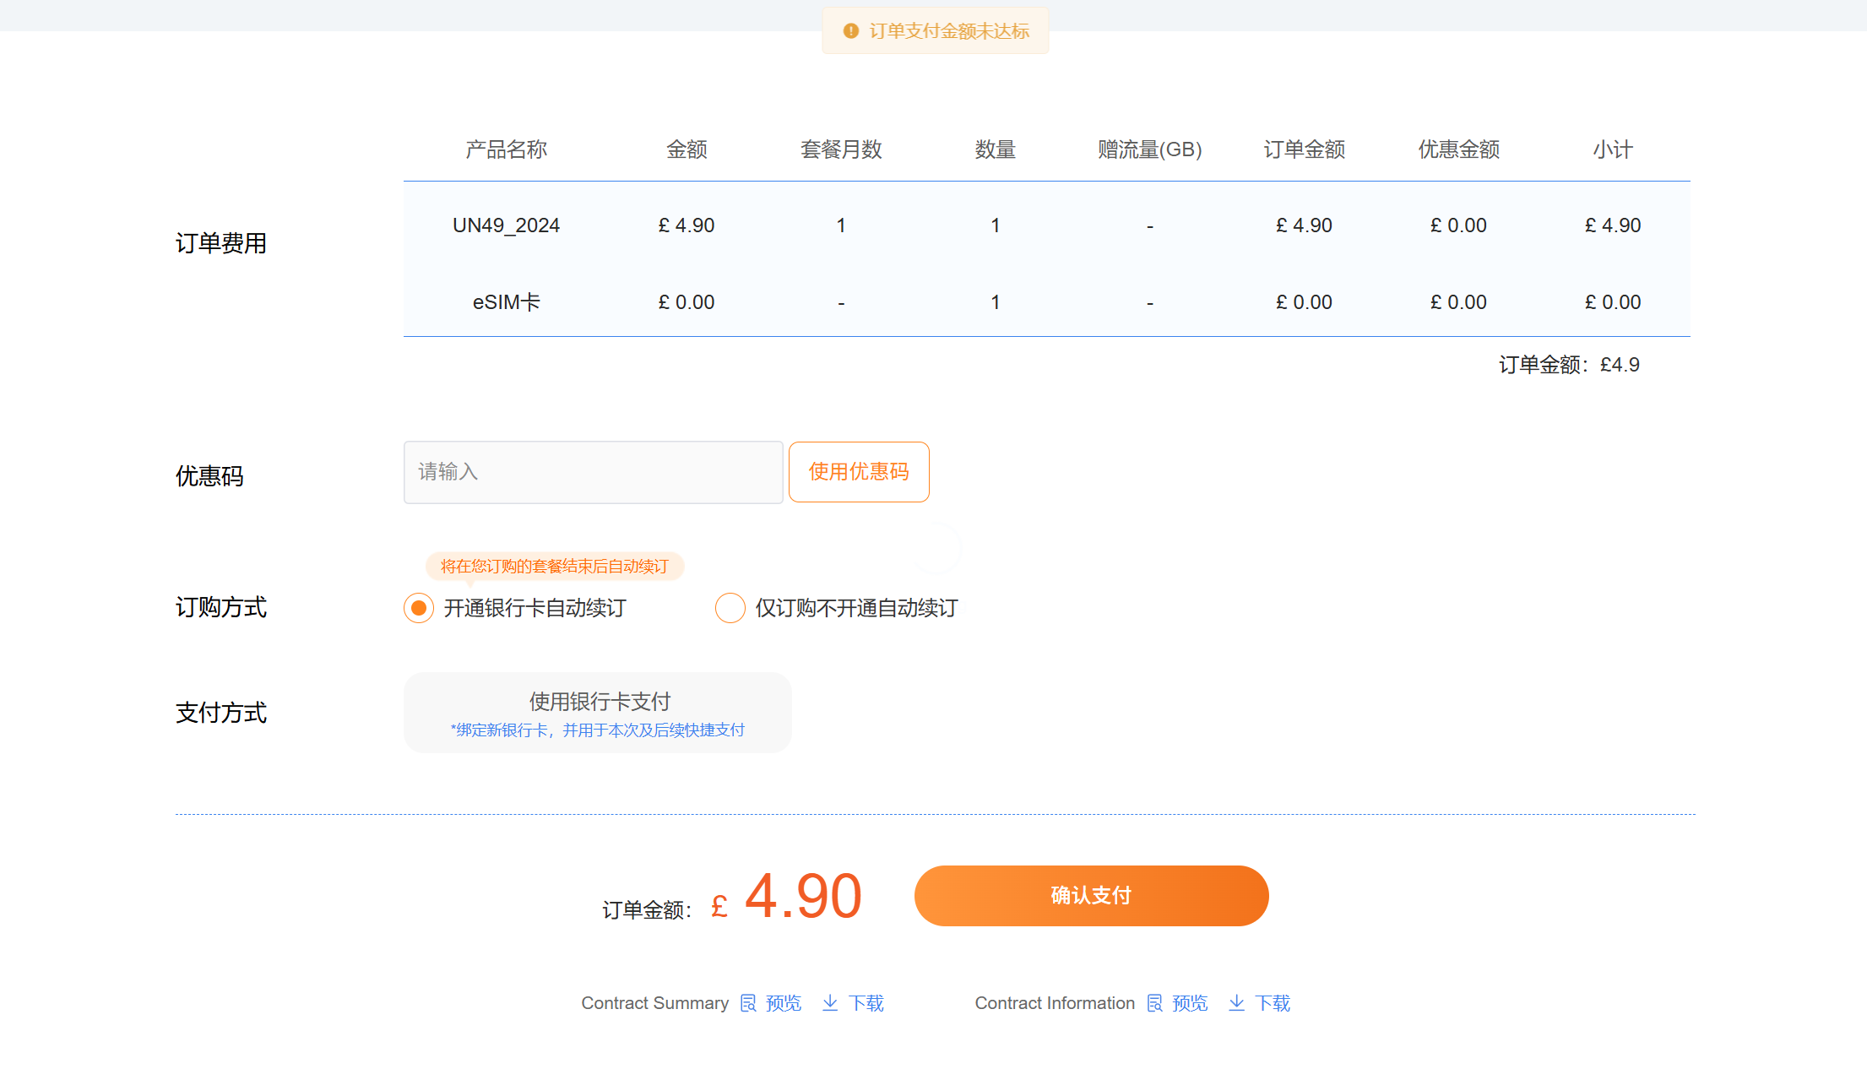The height and width of the screenshot is (1069, 1867).
Task: Click the warning icon in the notification banner
Action: [850, 31]
